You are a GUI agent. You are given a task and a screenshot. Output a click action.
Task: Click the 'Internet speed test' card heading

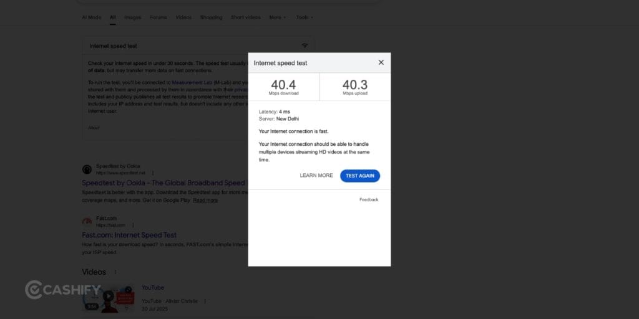114,46
